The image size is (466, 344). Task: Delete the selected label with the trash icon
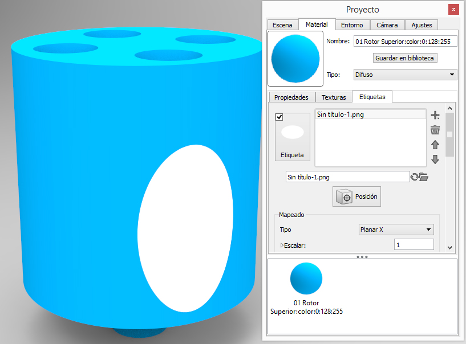point(435,130)
